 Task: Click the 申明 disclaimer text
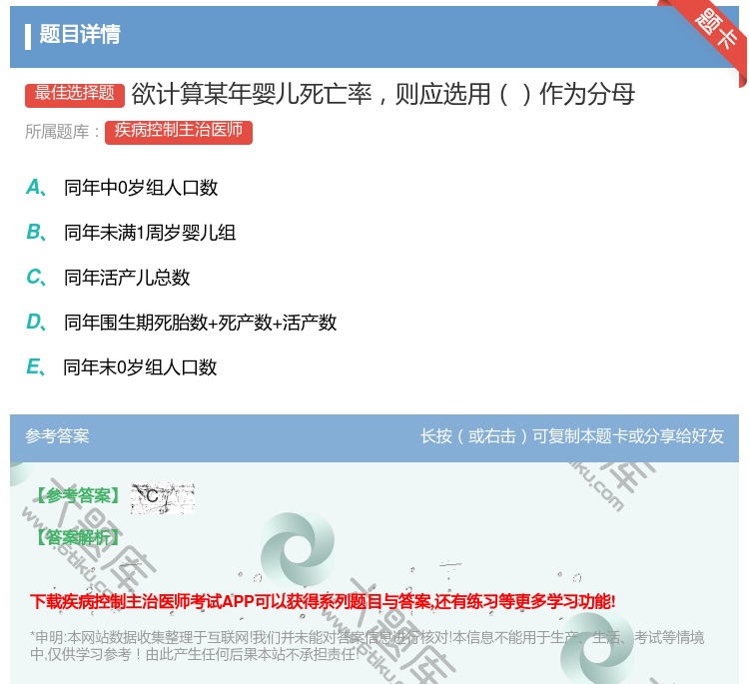pos(367,645)
